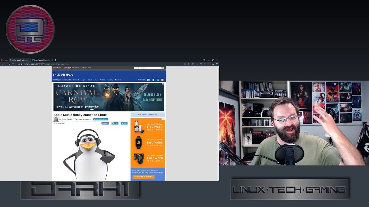369x207 pixels.
Task: Follow betanews on LinkedIn icon
Action: (x=158, y=80)
